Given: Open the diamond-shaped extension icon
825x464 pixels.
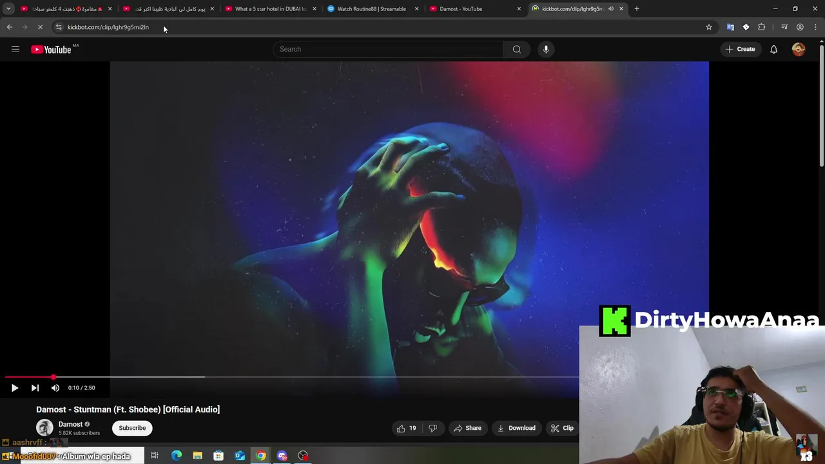Looking at the screenshot, I should pyautogui.click(x=746, y=27).
